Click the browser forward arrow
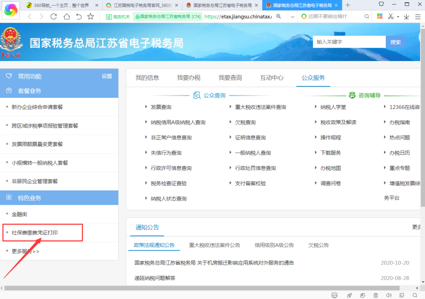The width and height of the screenshot is (425, 299). click(x=41, y=17)
